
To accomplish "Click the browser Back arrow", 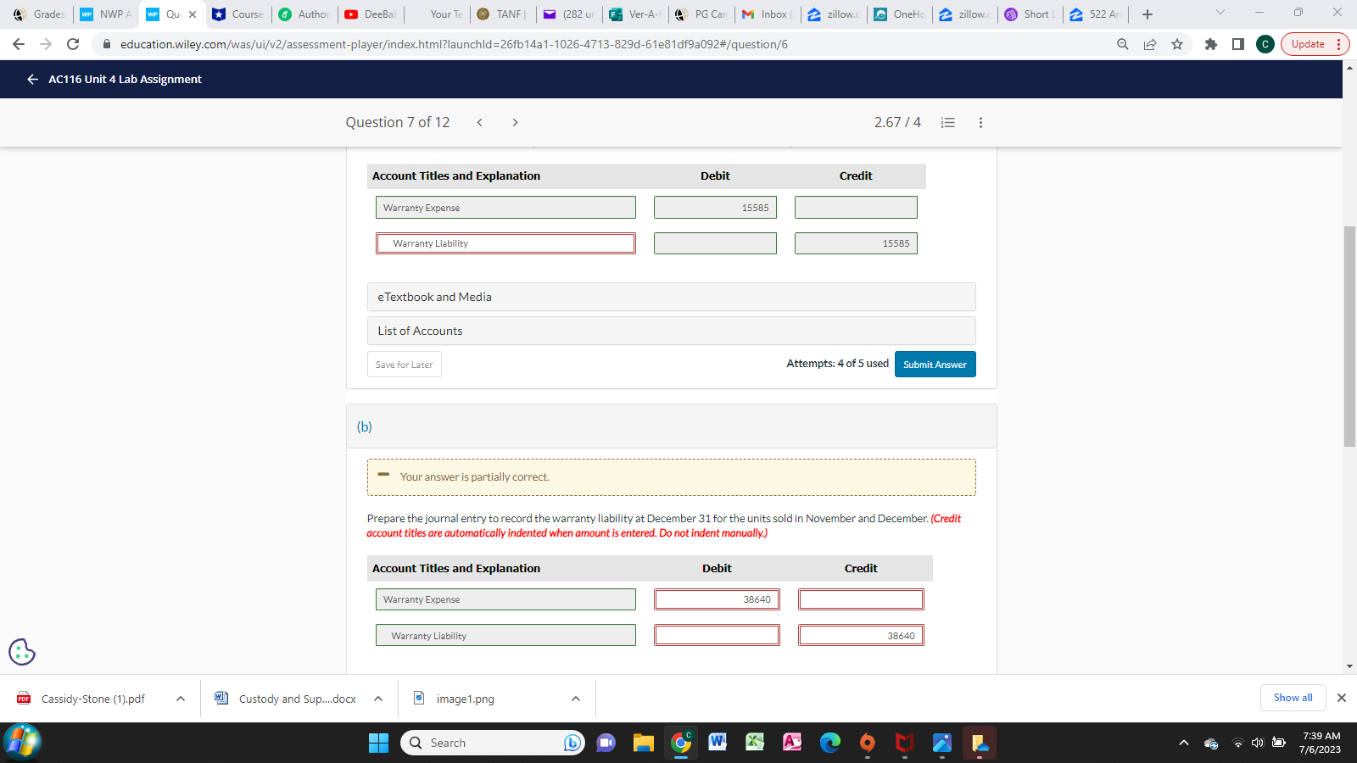I will click(x=19, y=44).
